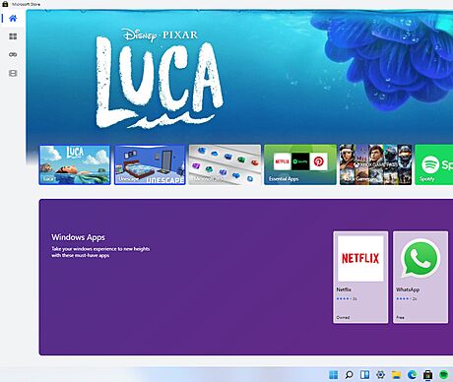Click Microsoft Store taskbar icon
The width and height of the screenshot is (453, 382).
427,374
